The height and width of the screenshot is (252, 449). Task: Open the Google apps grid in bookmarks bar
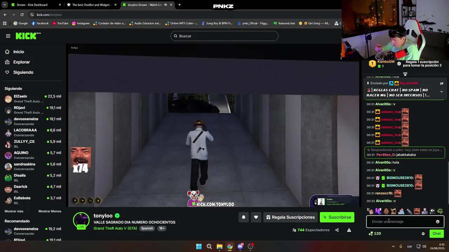pyautogui.click(x=5, y=23)
